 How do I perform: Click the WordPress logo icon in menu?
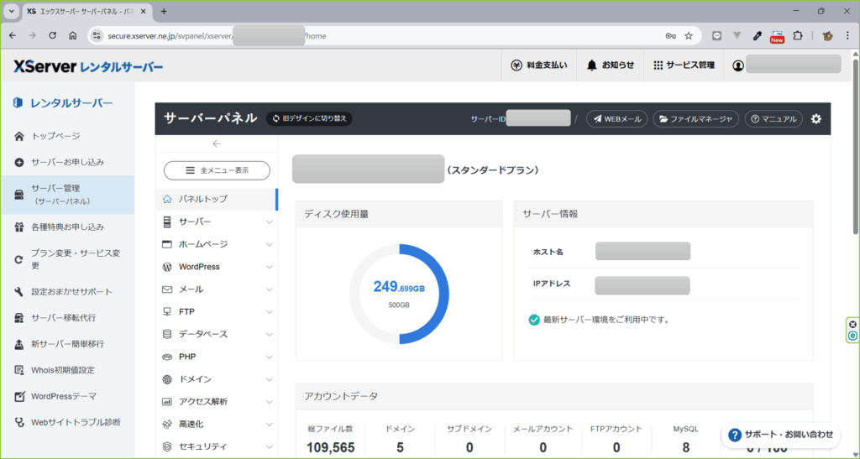tap(167, 267)
